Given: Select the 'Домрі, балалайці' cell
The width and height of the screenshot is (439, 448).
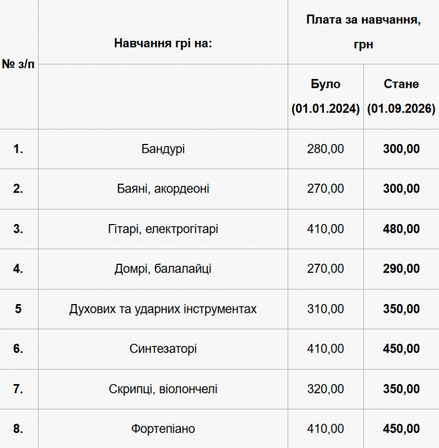Looking at the screenshot, I should tap(163, 269).
